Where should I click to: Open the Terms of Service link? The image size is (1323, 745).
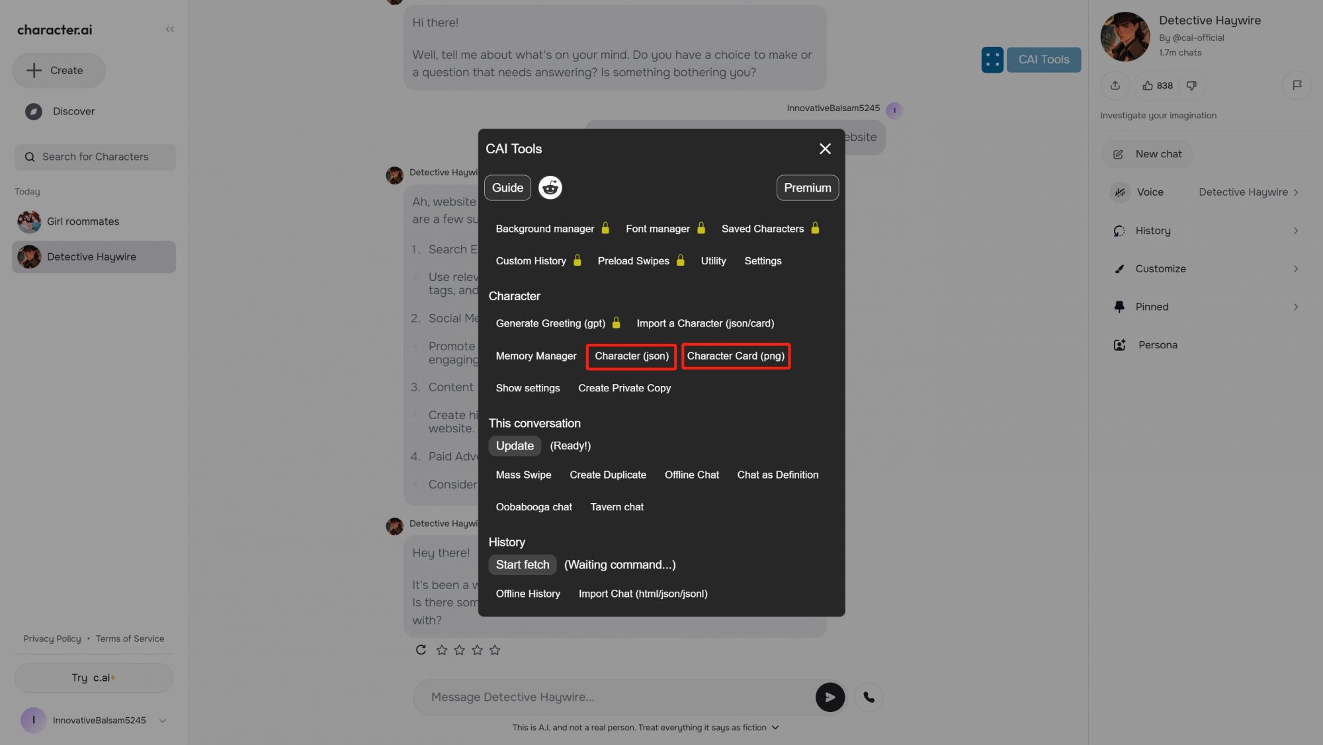(130, 639)
